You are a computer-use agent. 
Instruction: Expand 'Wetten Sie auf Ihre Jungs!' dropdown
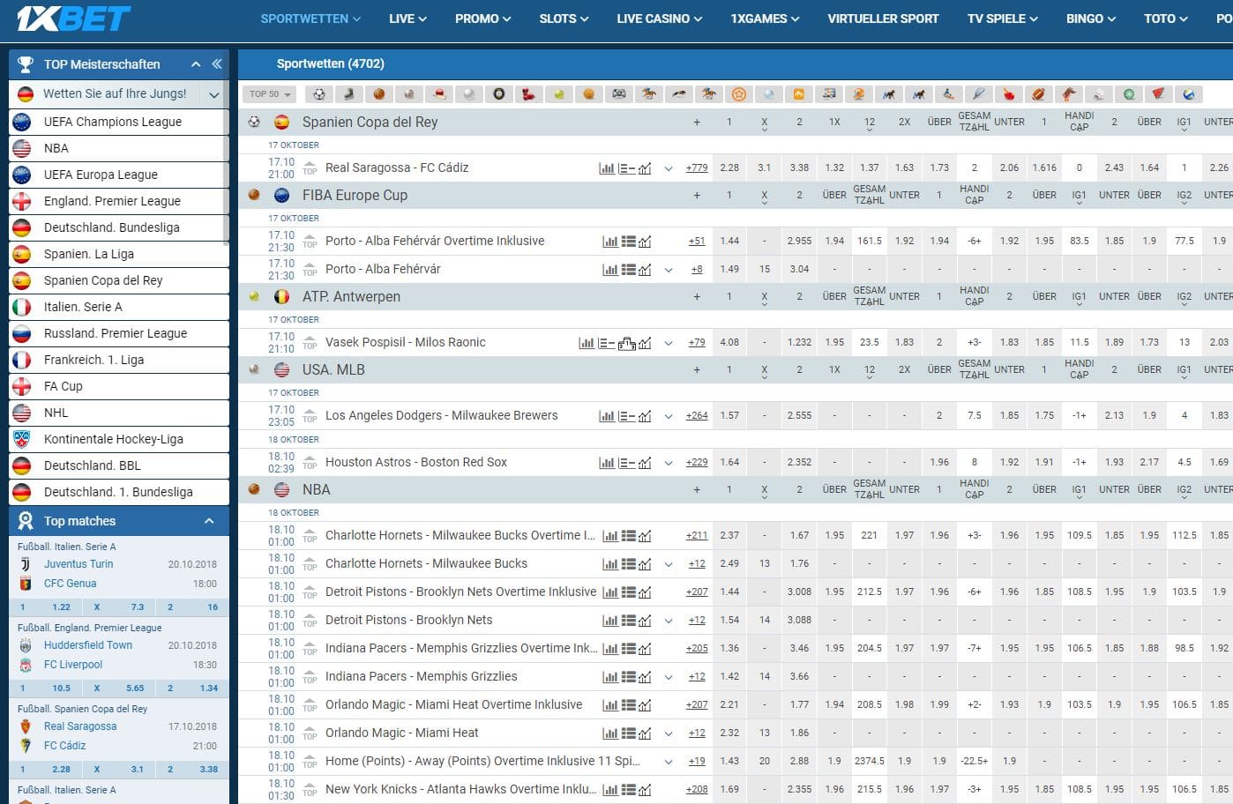pyautogui.click(x=214, y=93)
